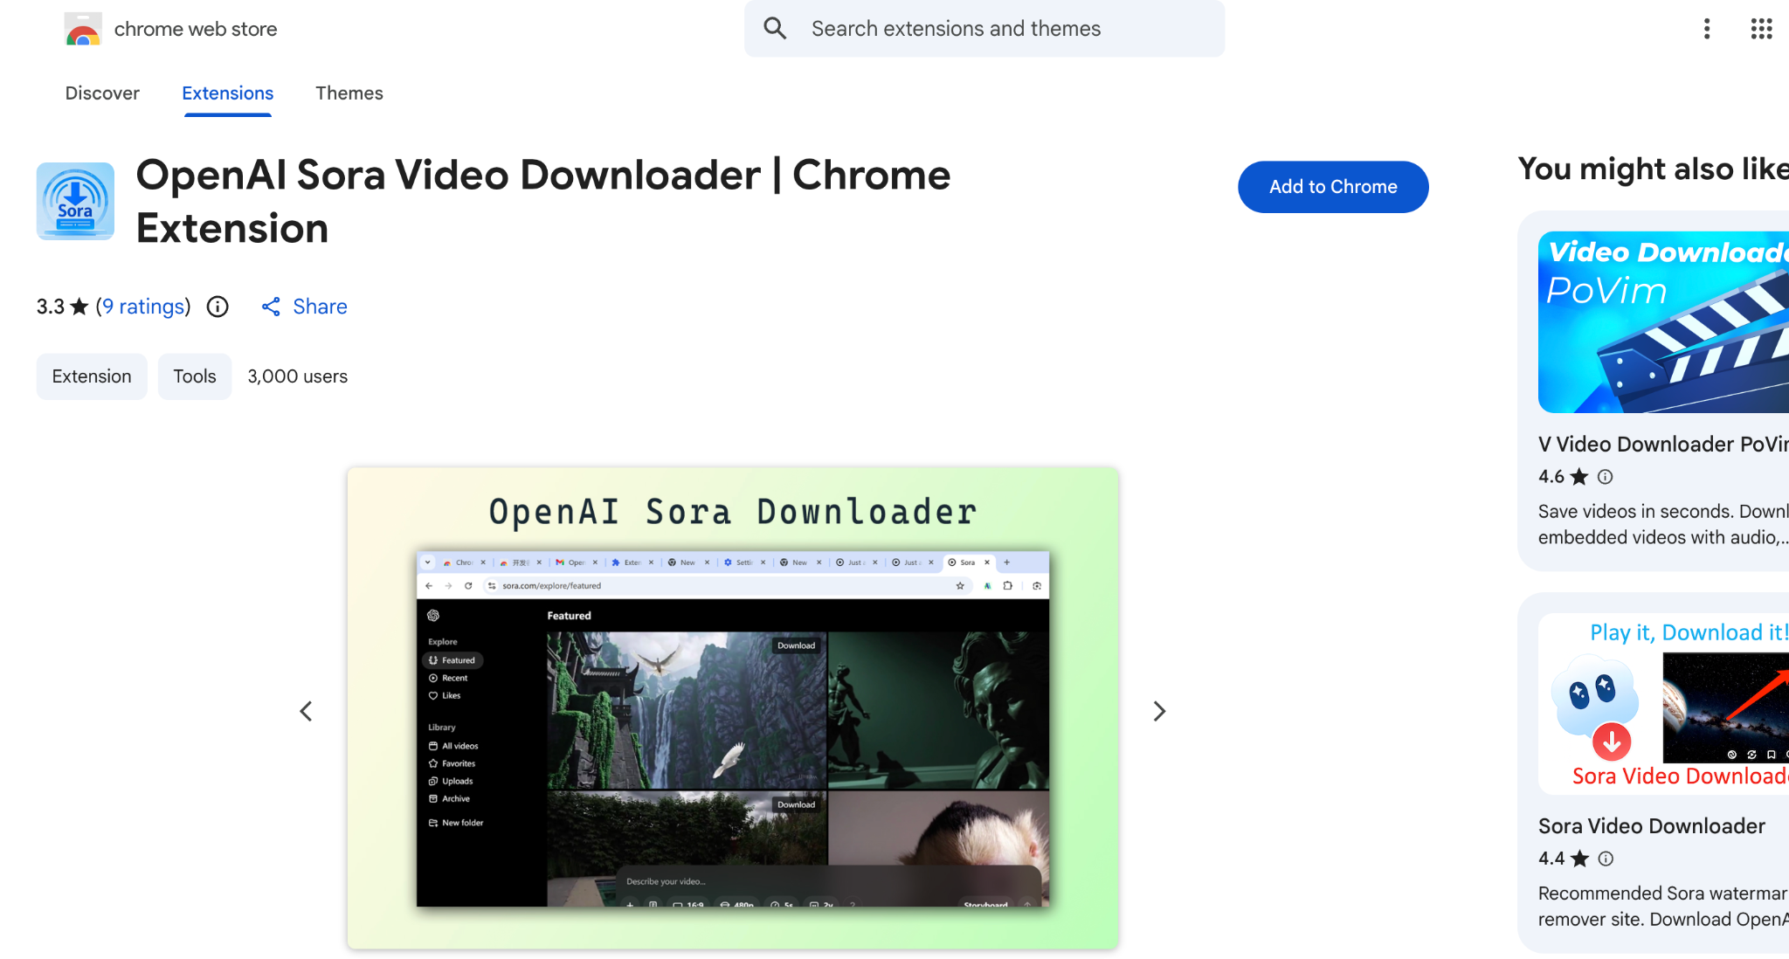
Task: Open the Discover page
Action: pyautogui.click(x=102, y=93)
